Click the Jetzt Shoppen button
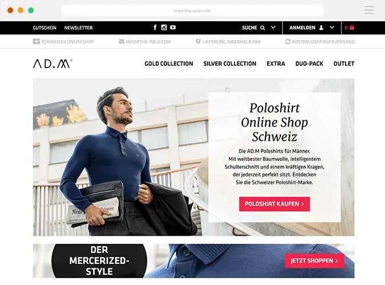Viewport: 385px width, 285px height. [315, 260]
